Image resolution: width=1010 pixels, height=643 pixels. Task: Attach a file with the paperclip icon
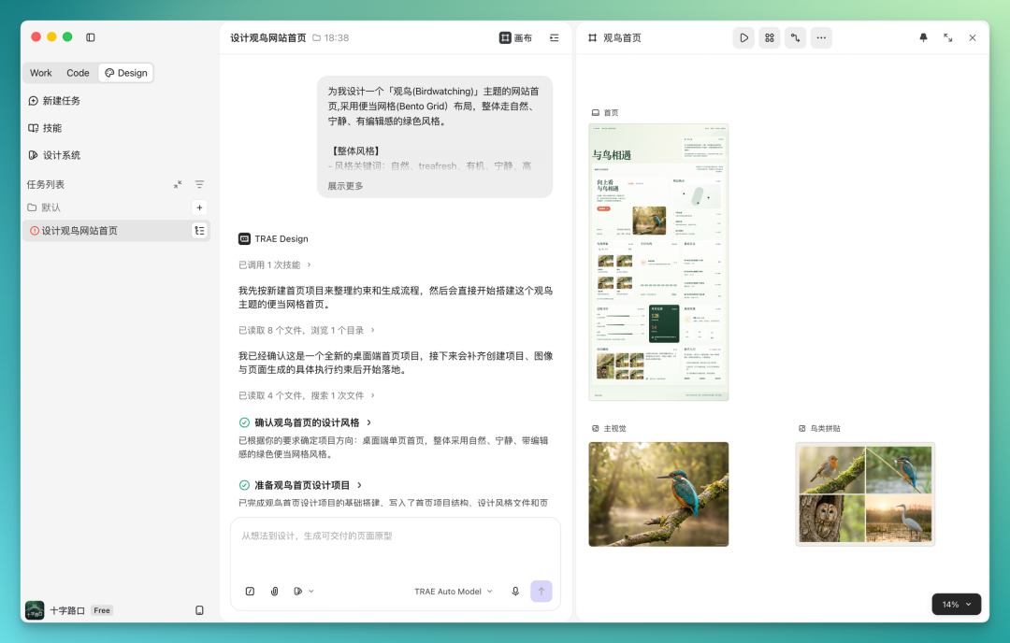274,592
